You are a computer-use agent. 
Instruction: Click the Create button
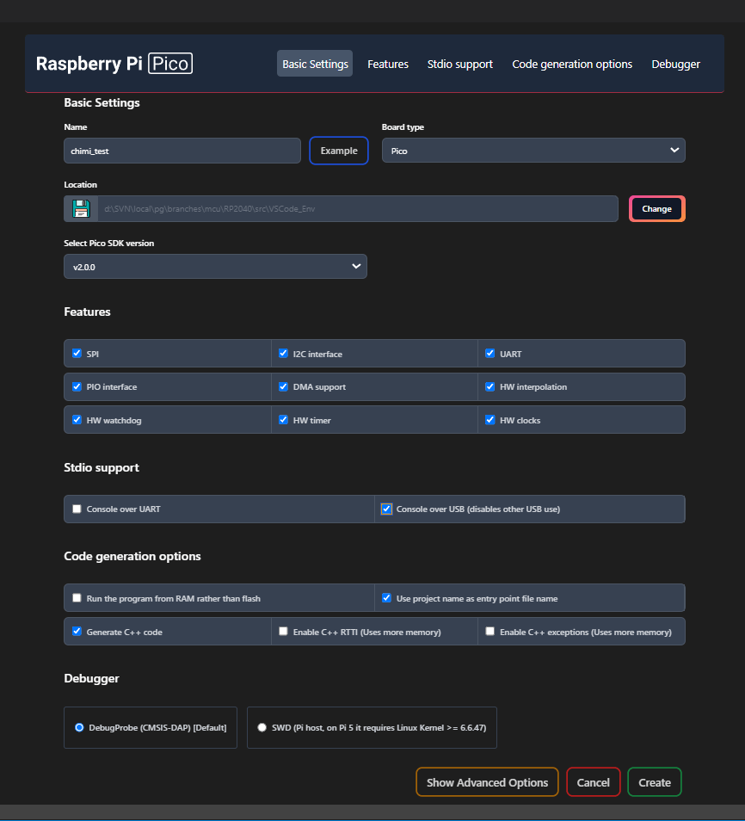pos(655,781)
